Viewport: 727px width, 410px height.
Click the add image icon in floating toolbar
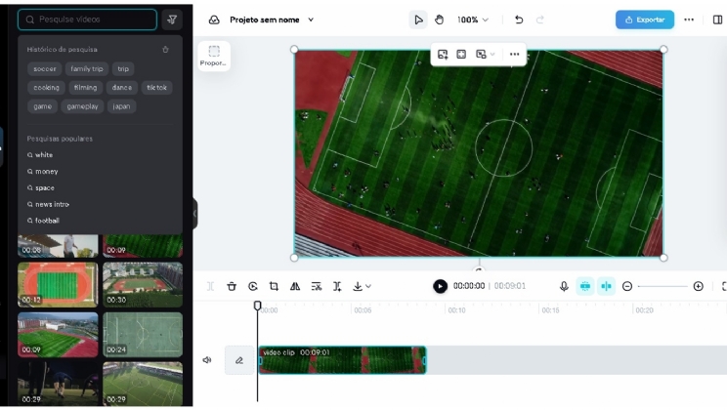pos(443,55)
